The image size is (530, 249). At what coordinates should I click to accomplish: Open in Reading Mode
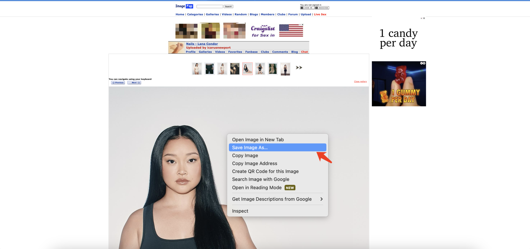point(257,188)
